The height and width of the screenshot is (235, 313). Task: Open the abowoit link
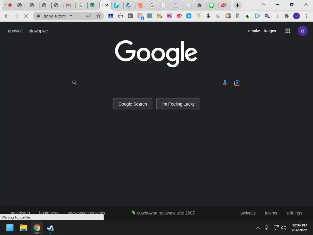click(x=15, y=31)
